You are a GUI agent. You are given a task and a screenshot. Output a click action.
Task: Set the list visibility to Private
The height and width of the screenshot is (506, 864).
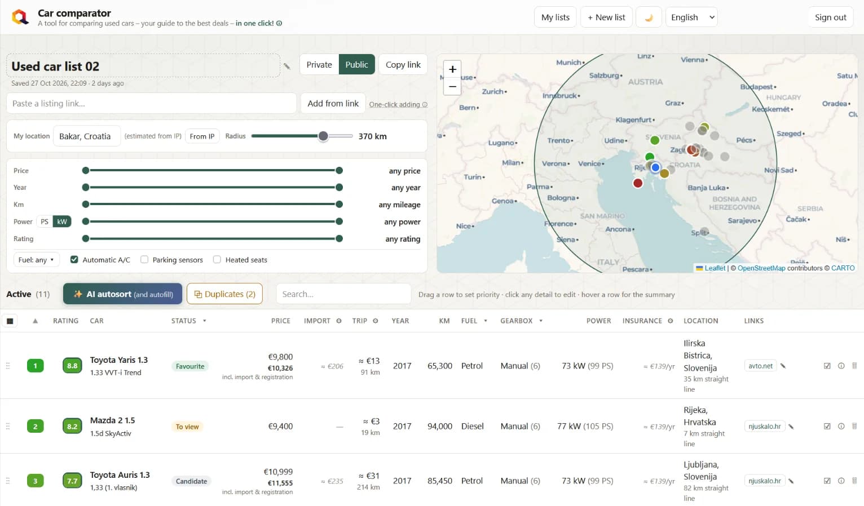pos(319,65)
